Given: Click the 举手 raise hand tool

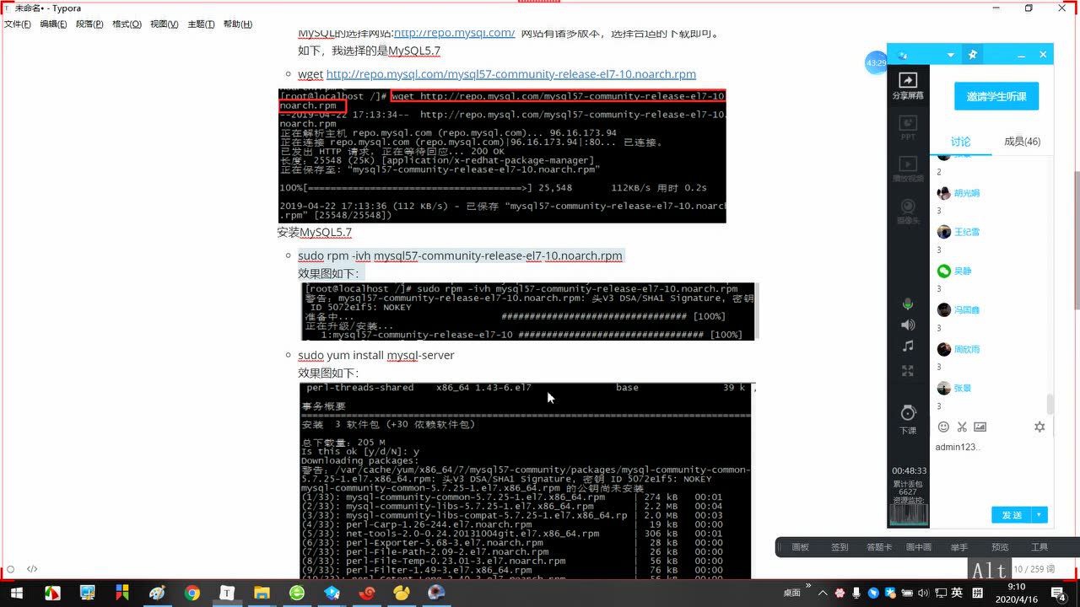Looking at the screenshot, I should (x=959, y=547).
